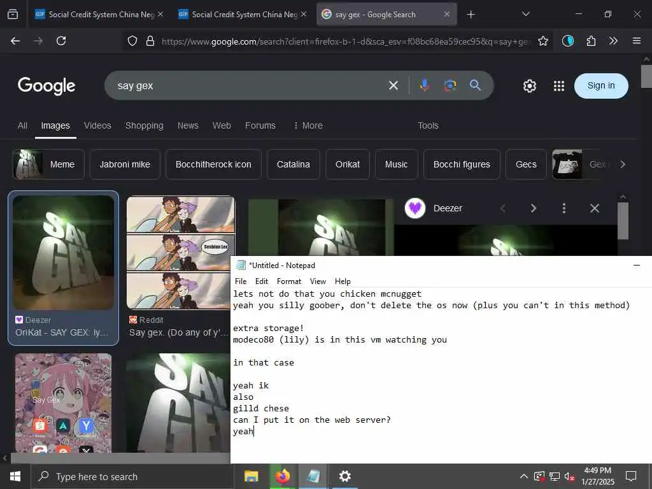Submit search with the magnifier icon
The height and width of the screenshot is (489, 652).
click(x=475, y=85)
